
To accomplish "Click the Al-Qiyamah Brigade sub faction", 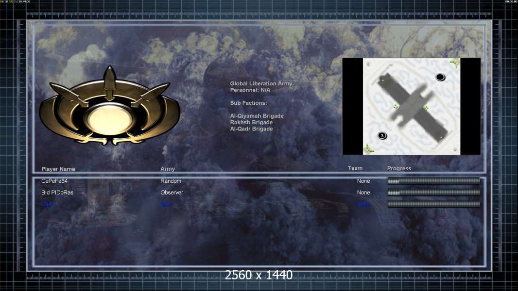I will click(257, 116).
